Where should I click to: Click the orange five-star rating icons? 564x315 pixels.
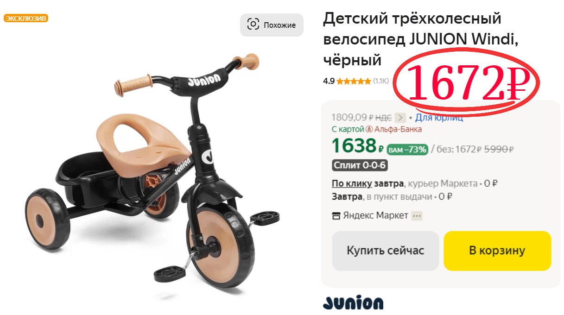click(354, 81)
